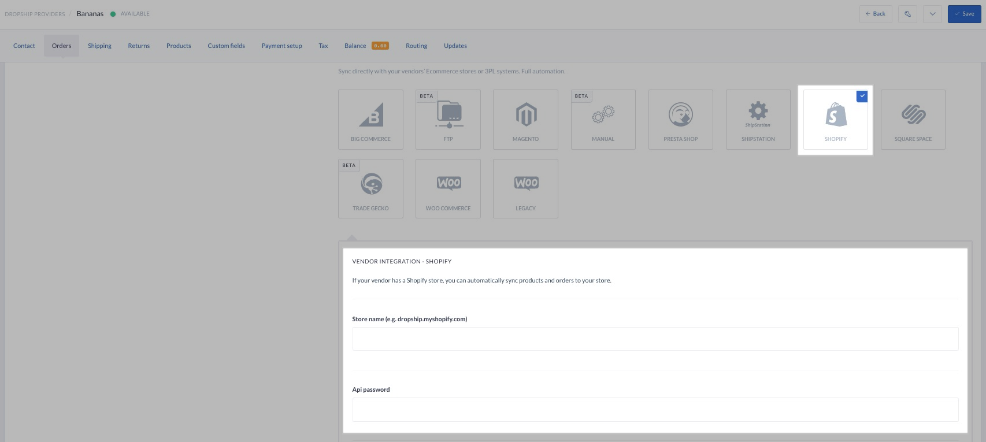Open the Products tab
986x442 pixels.
click(x=179, y=46)
